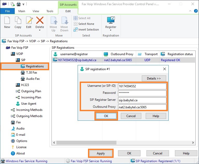Open the Options gear tree node
The image size is (199, 164).
(19, 141)
